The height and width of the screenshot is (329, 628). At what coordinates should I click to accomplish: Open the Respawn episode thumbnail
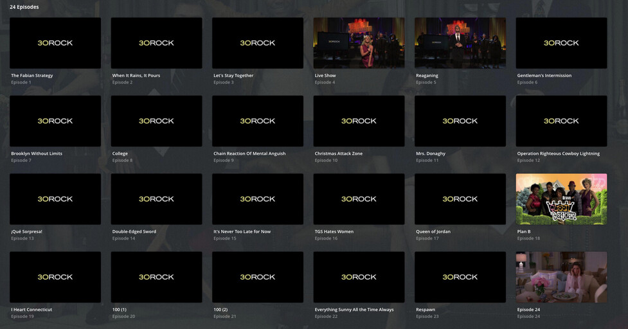460,277
